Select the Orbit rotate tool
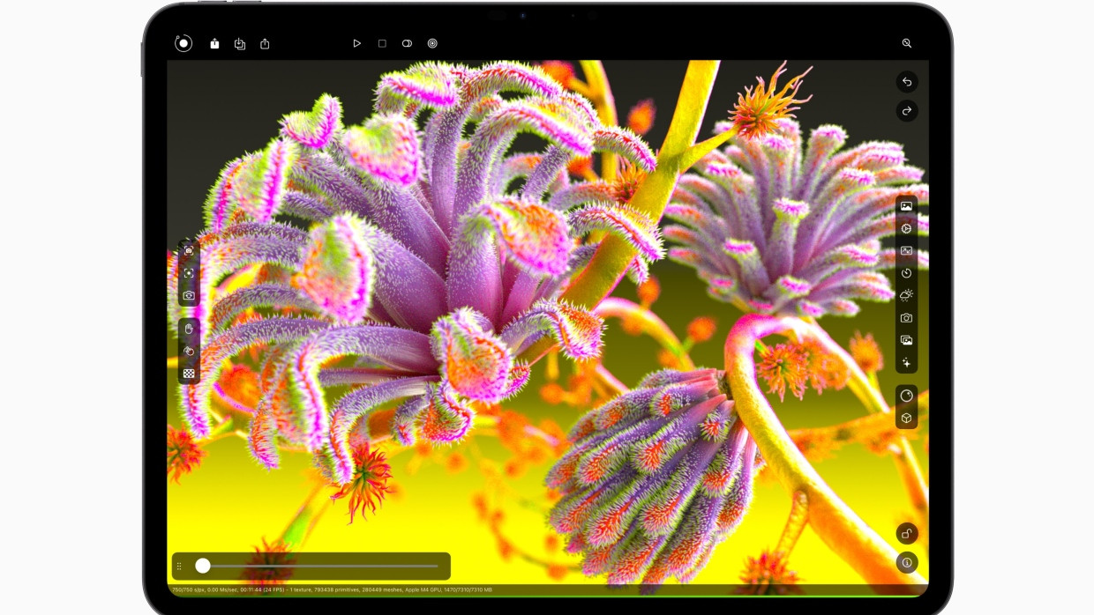1094x615 pixels. [x=190, y=351]
